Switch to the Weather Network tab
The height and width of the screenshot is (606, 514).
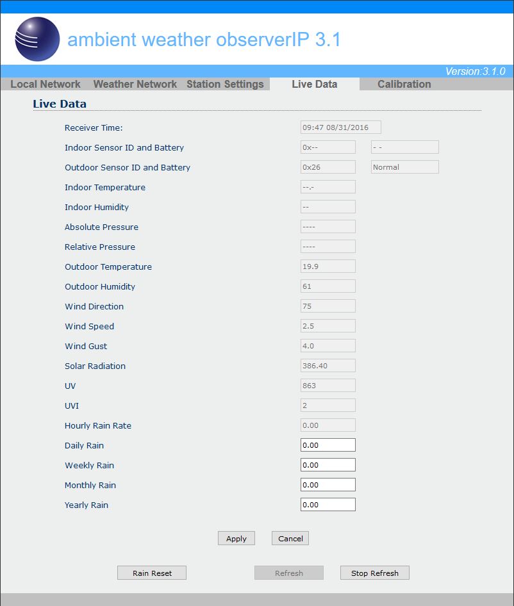click(x=135, y=84)
